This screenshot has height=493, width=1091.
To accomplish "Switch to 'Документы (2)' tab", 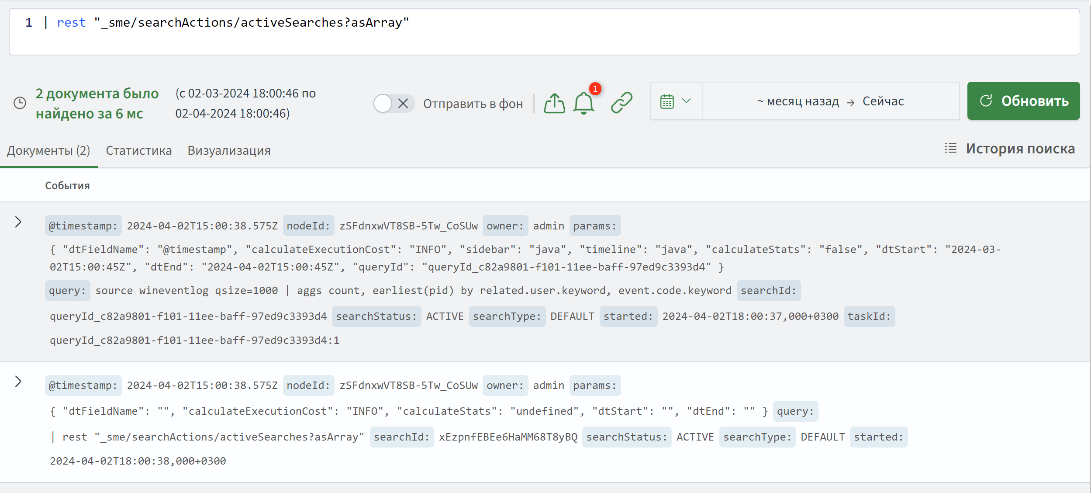I will pos(48,150).
